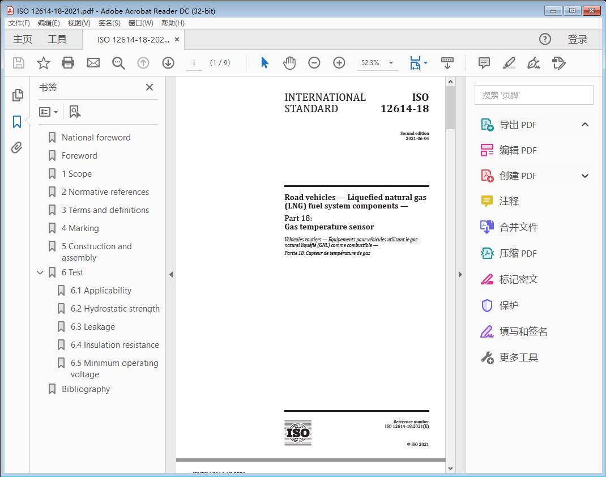Image resolution: width=606 pixels, height=477 pixels.
Task: Click the print icon in toolbar
Action: tap(68, 63)
